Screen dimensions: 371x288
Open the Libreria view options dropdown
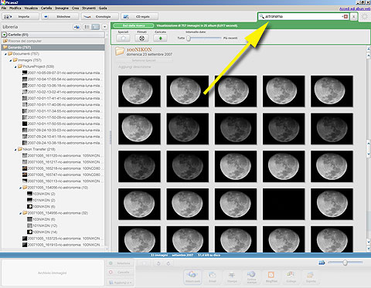click(104, 27)
